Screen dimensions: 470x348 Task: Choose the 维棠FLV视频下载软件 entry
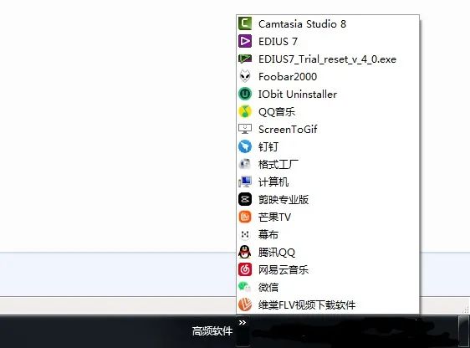[x=328, y=304]
